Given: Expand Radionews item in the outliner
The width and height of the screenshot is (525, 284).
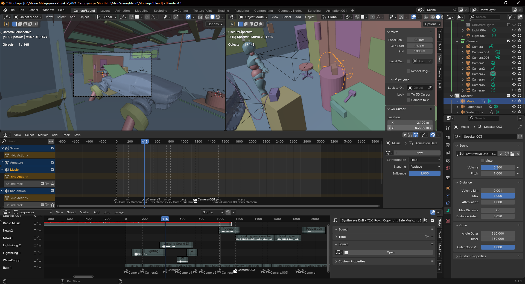Looking at the screenshot, I should coord(457,107).
